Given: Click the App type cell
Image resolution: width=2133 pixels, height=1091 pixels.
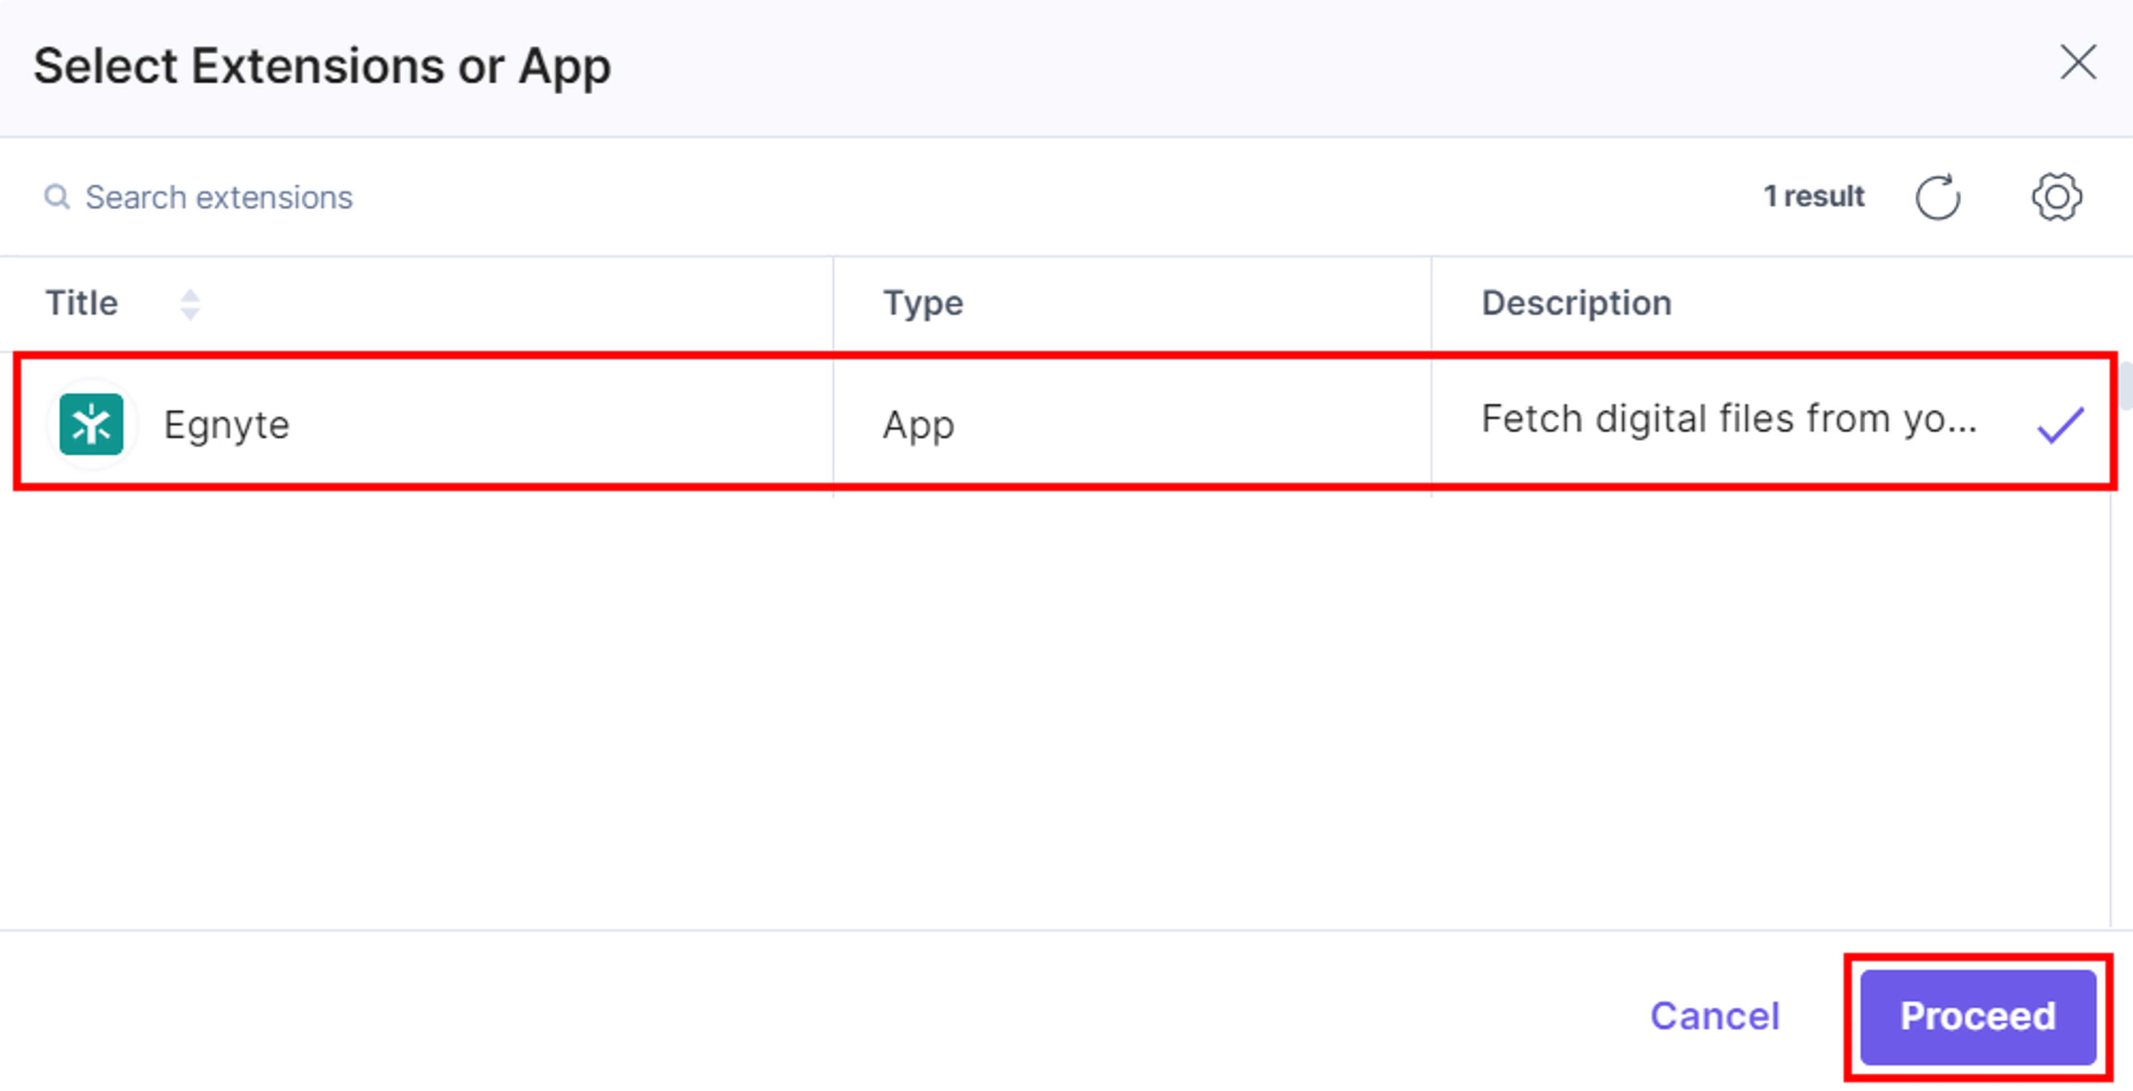Looking at the screenshot, I should coord(918,425).
